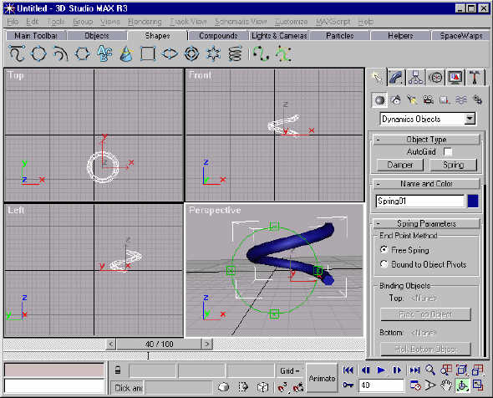Open the Spring01 object color swatch
This screenshot has height=398, width=493.
[473, 201]
